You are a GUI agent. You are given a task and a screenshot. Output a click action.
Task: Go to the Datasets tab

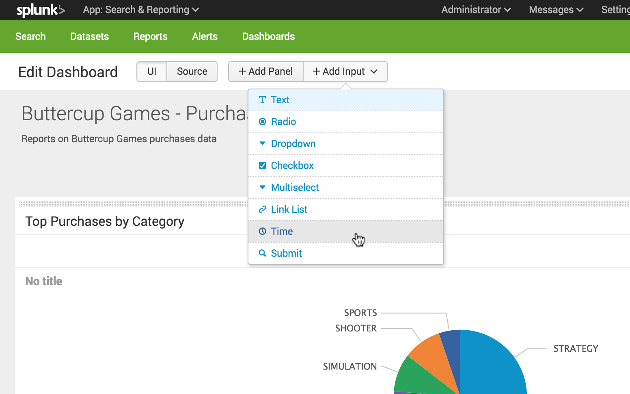click(89, 37)
